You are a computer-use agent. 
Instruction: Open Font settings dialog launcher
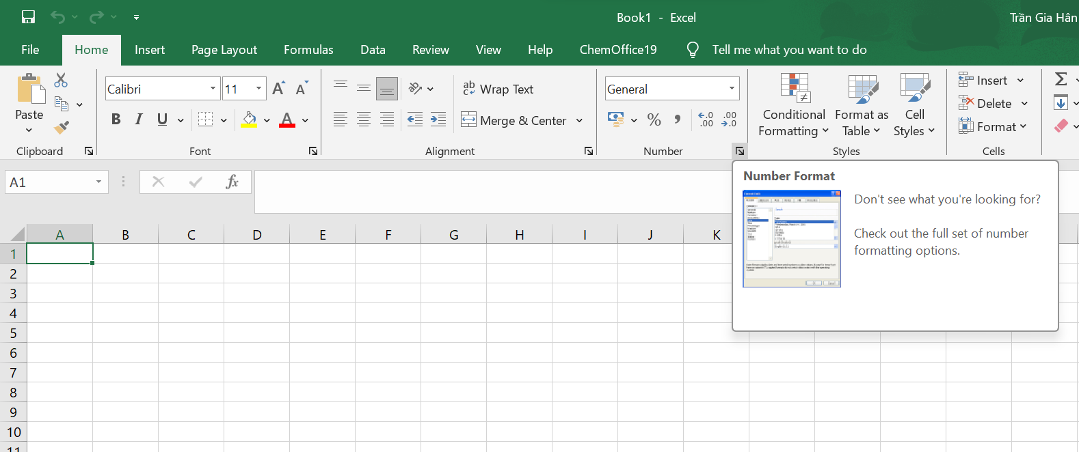point(313,151)
